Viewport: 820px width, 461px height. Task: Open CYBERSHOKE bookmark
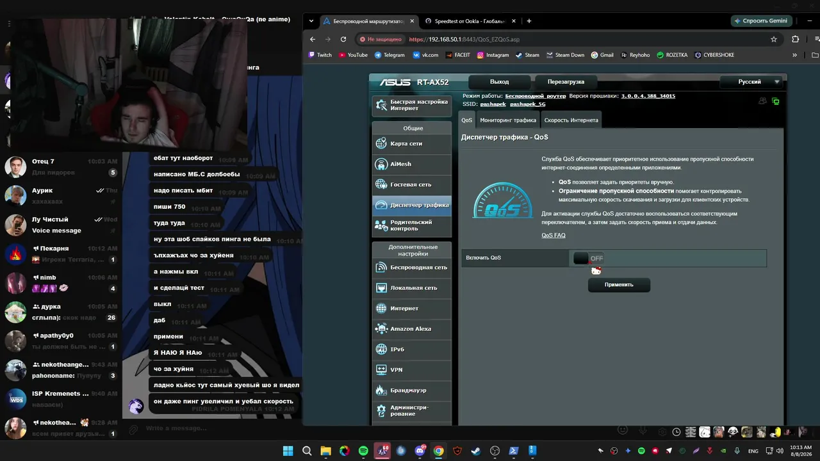[714, 55]
